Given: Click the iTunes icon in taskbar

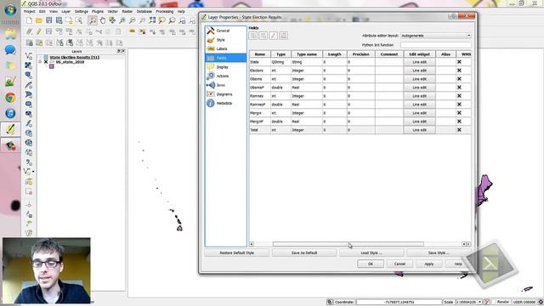Looking at the screenshot, I should coord(10,113).
